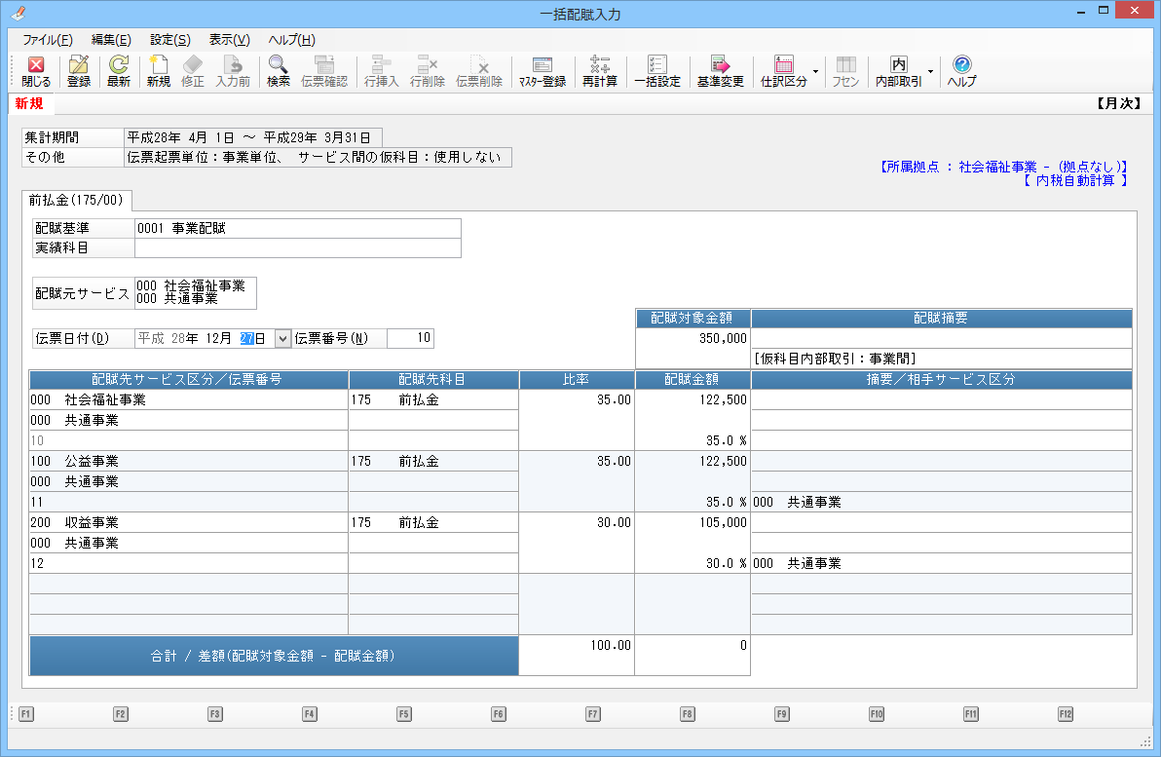Open 検索 search magnifier icon
The image size is (1161, 757).
(279, 71)
